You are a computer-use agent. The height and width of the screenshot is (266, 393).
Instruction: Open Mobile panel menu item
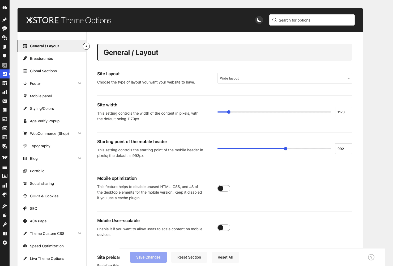click(x=52, y=96)
